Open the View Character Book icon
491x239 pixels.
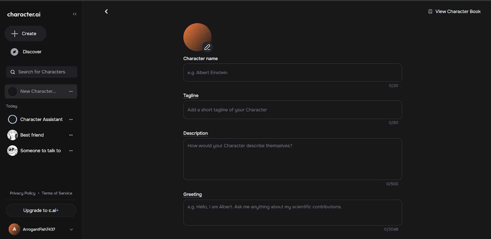pyautogui.click(x=430, y=11)
